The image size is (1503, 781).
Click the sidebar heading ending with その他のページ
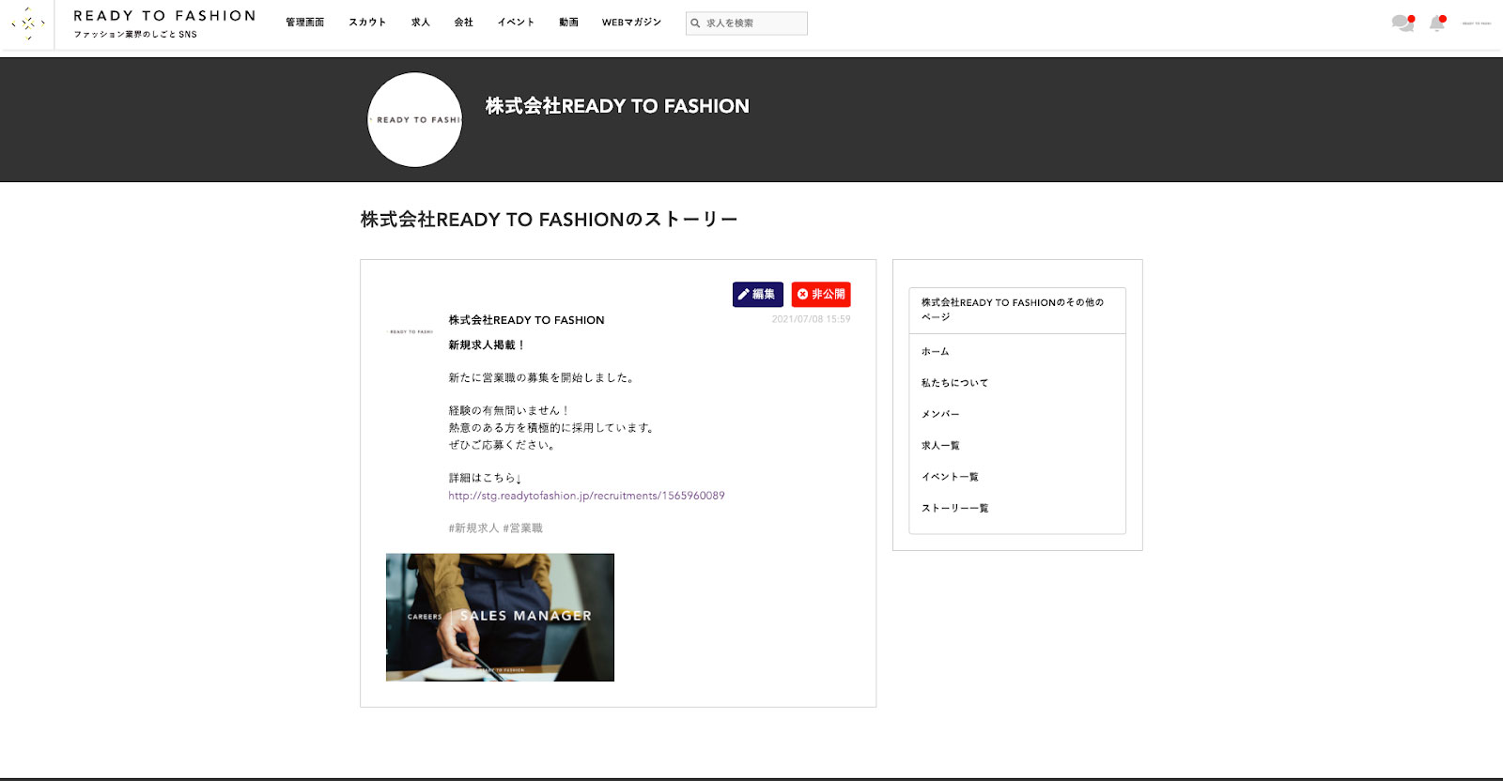point(1013,310)
